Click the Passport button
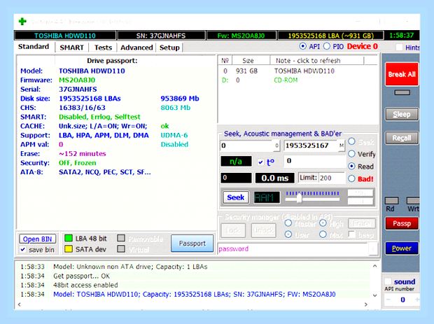 (192, 244)
